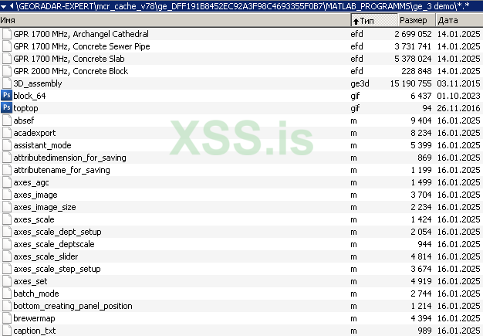Select file GPR 2000 MHz, Concrete Block
Screen dimensions: 483x336
[70, 71]
